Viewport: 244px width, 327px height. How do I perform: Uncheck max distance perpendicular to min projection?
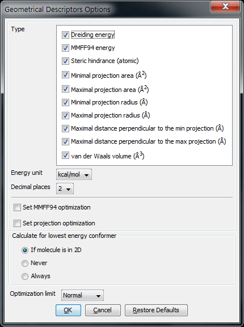(x=65, y=128)
